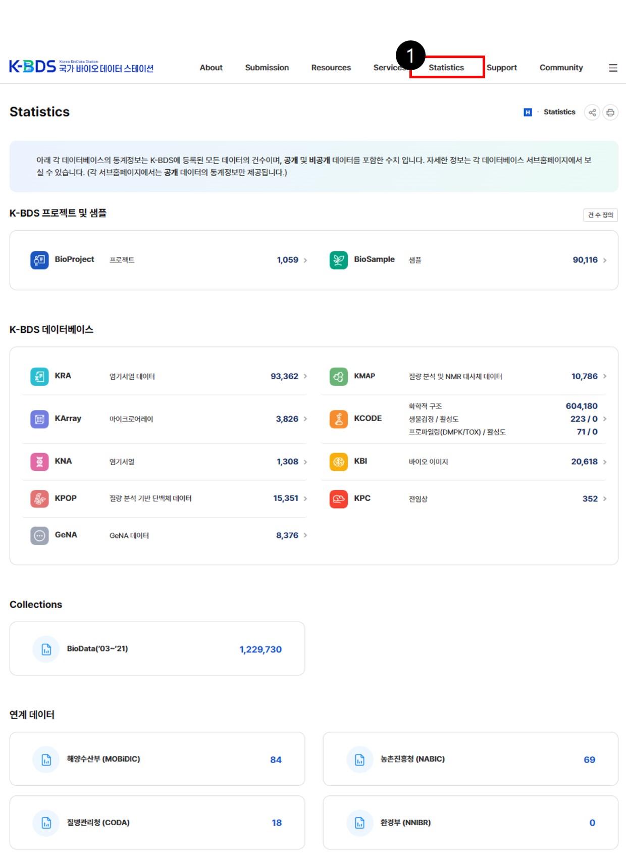Click the share icon
Screen dimensions: 626x856
(592, 112)
